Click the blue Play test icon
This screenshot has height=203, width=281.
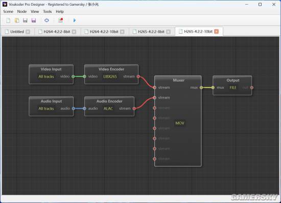75,20
